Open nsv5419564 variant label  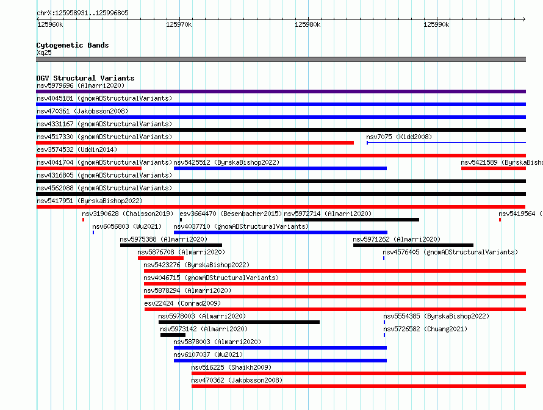pos(520,214)
